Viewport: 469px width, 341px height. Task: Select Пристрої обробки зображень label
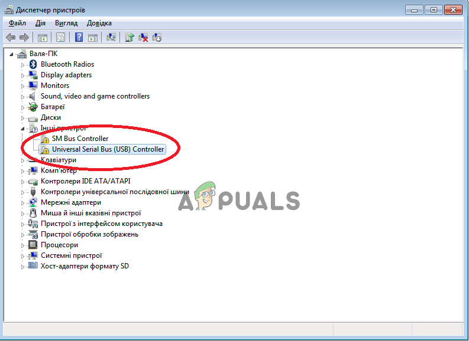point(89,234)
